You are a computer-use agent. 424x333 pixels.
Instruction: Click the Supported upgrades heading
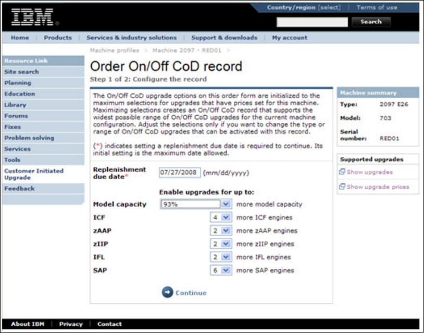coord(371,159)
